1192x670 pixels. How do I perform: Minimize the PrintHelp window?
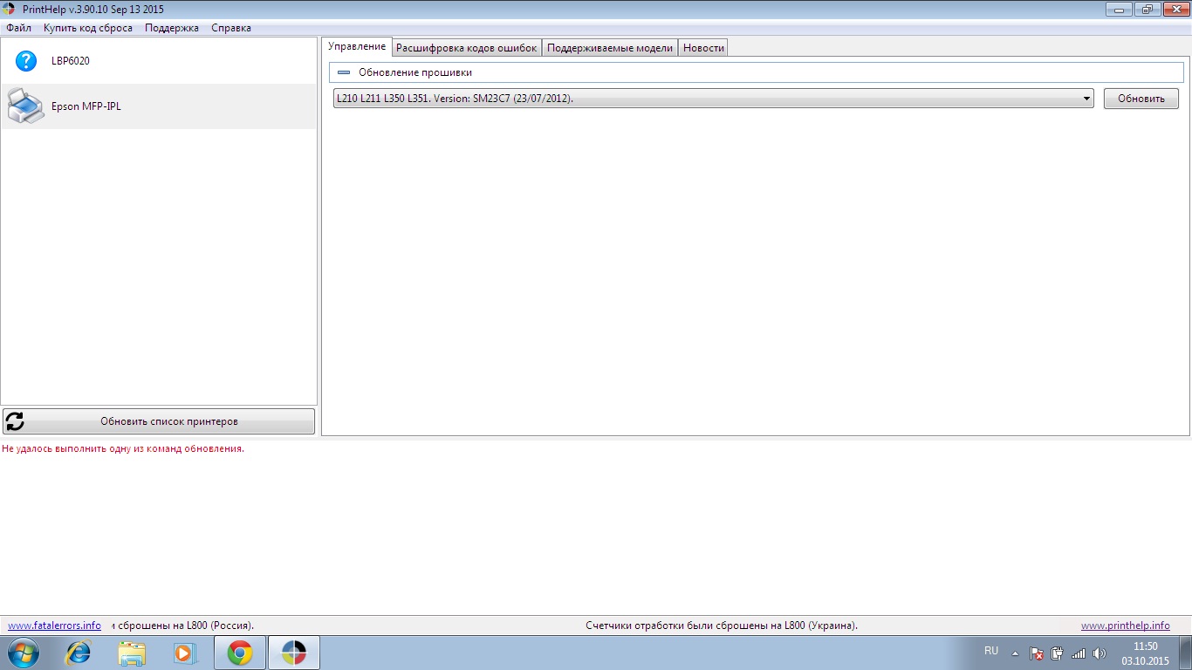point(1119,10)
